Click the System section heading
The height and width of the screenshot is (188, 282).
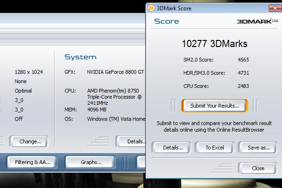pos(80,57)
